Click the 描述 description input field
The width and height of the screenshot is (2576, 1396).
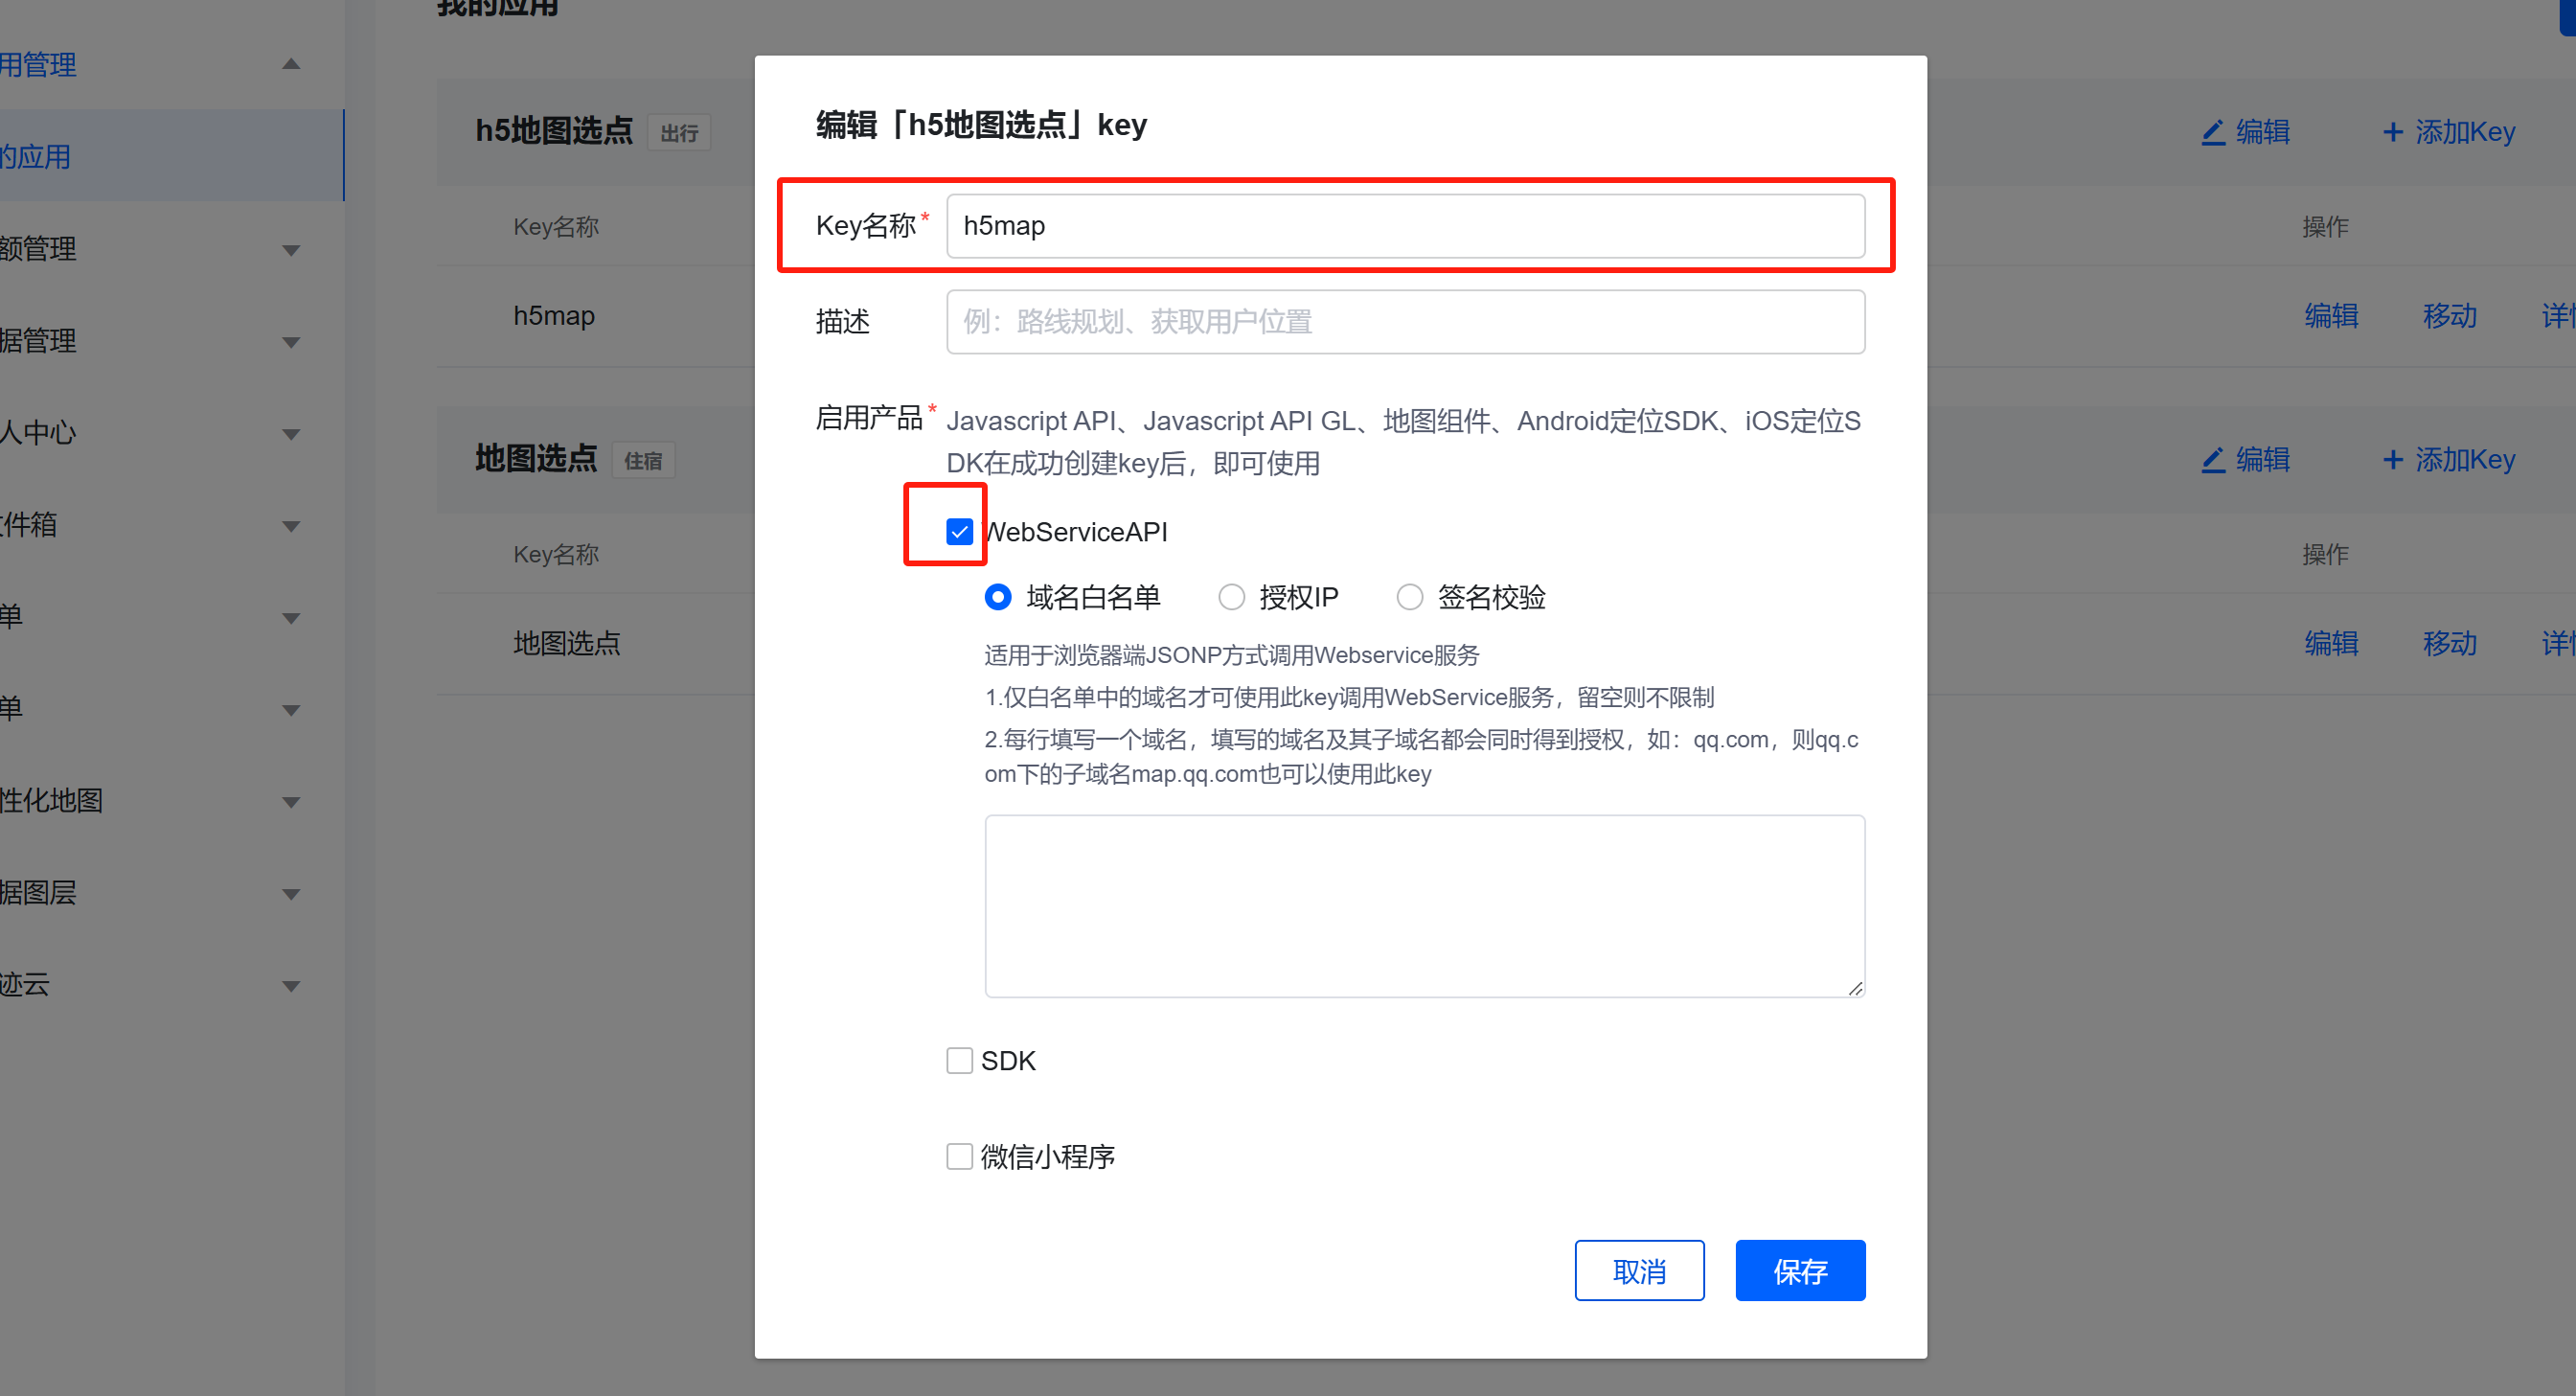[x=1405, y=322]
